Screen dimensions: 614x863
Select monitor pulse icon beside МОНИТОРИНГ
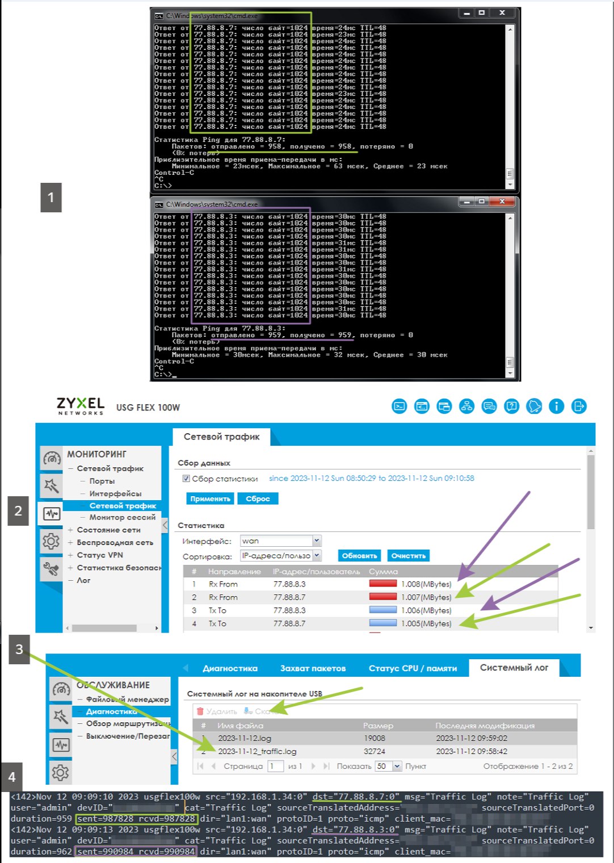(x=52, y=513)
